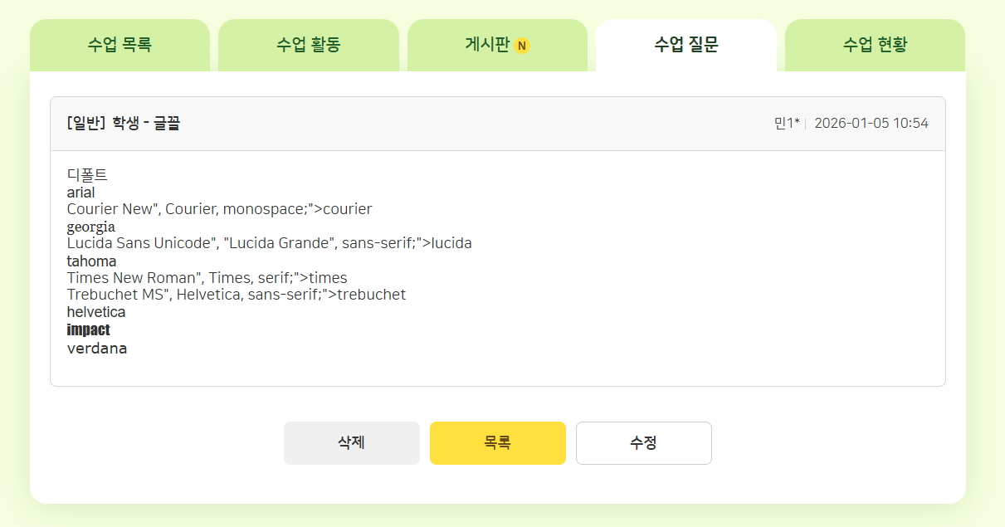Click the author name 민1*
The image size is (1005, 527).
click(x=786, y=124)
